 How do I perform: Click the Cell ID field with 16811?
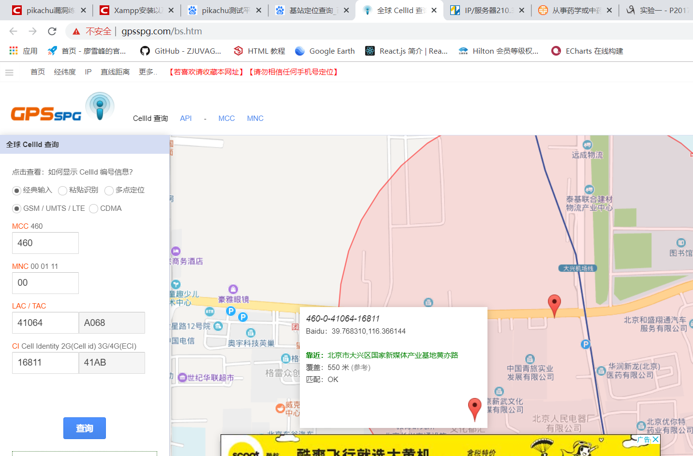(45, 363)
